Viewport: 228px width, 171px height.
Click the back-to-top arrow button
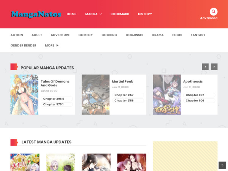coord(222,165)
